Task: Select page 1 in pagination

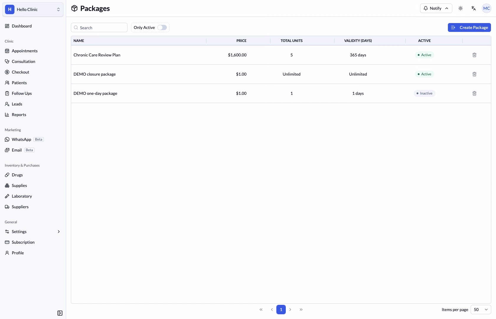Action: click(281, 310)
